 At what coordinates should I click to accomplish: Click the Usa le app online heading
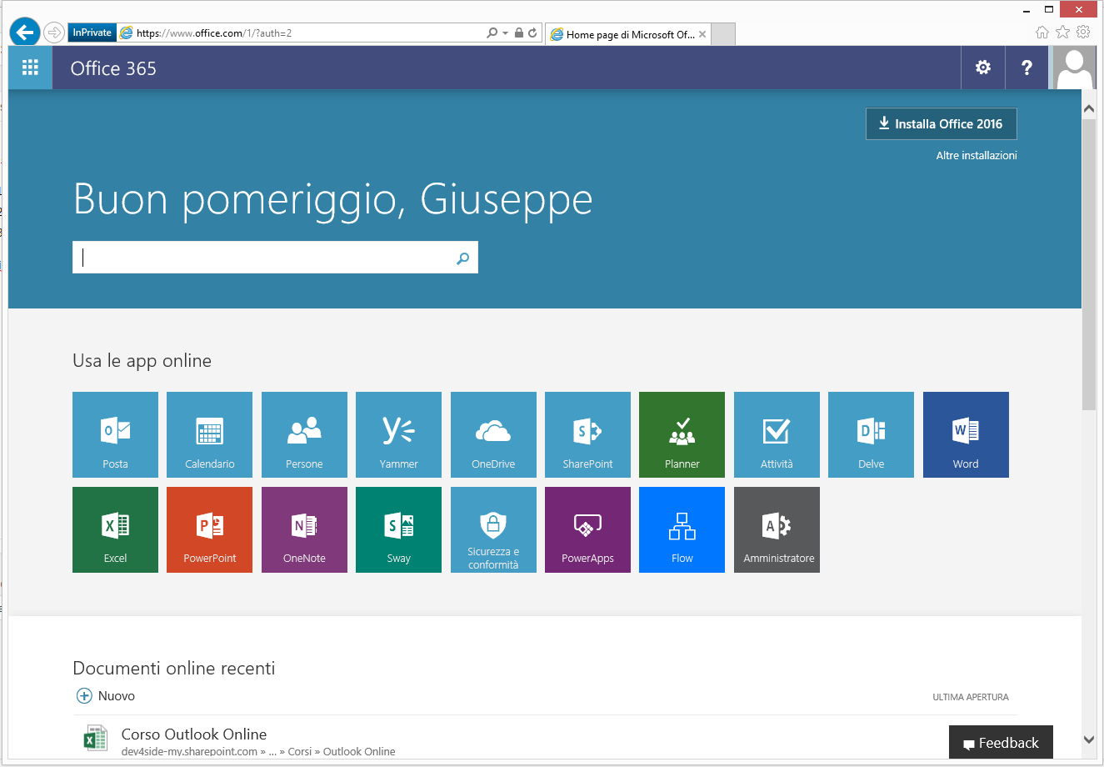(142, 361)
